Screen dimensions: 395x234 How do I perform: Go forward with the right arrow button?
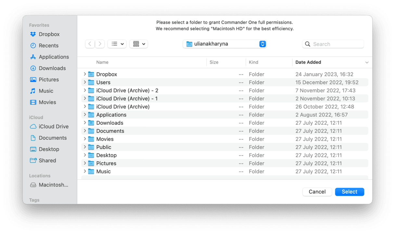(x=100, y=44)
